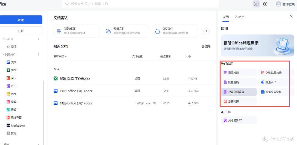Open the 文件柜 three-dot menu
The image size is (297, 145).
coord(38,39)
